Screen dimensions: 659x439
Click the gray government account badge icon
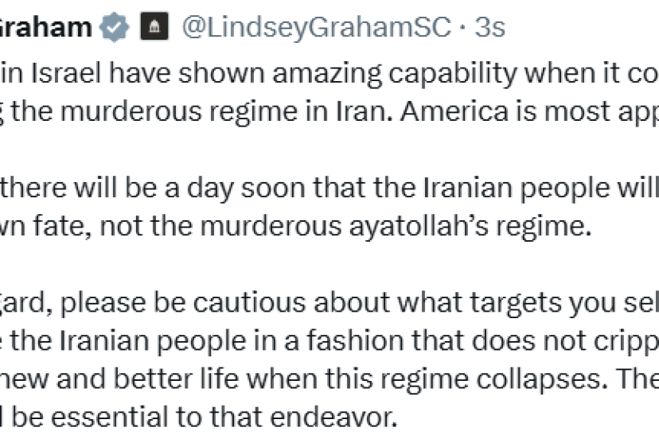click(x=153, y=29)
